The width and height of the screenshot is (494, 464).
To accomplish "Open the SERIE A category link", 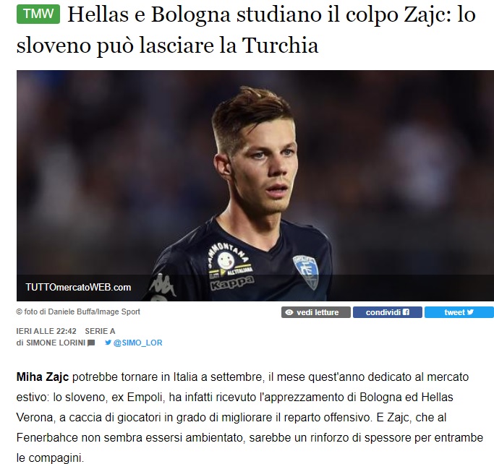I will [100, 331].
